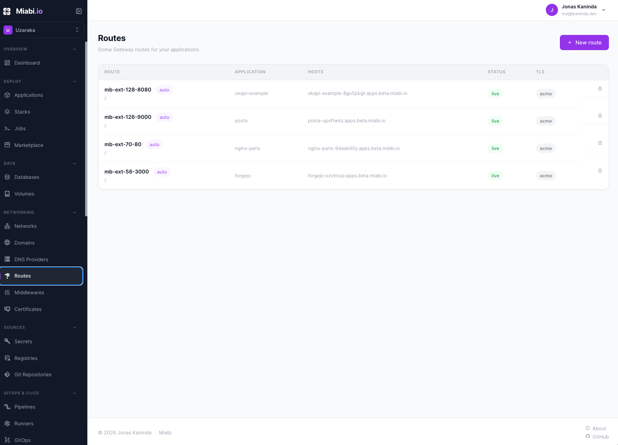
Task: Open the About footer link
Action: tap(596, 428)
